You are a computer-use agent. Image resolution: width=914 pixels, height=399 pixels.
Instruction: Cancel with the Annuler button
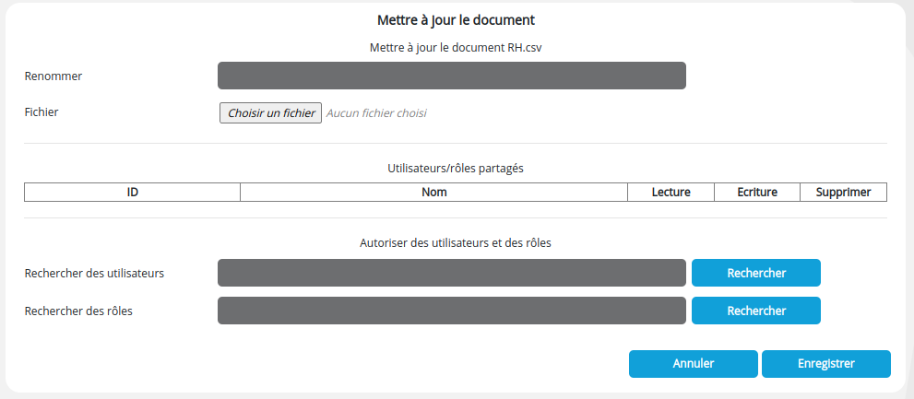click(693, 364)
